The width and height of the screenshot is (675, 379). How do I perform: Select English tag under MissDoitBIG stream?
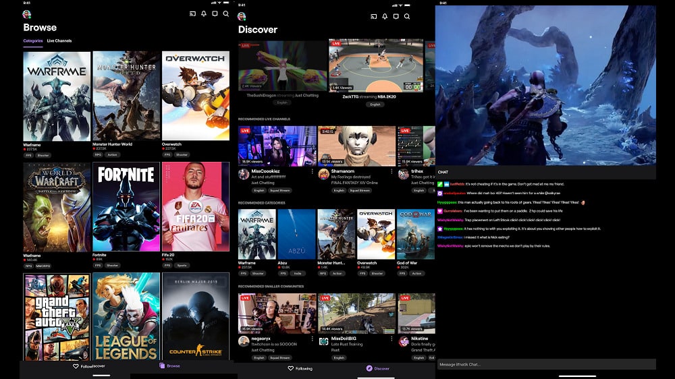[339, 358]
